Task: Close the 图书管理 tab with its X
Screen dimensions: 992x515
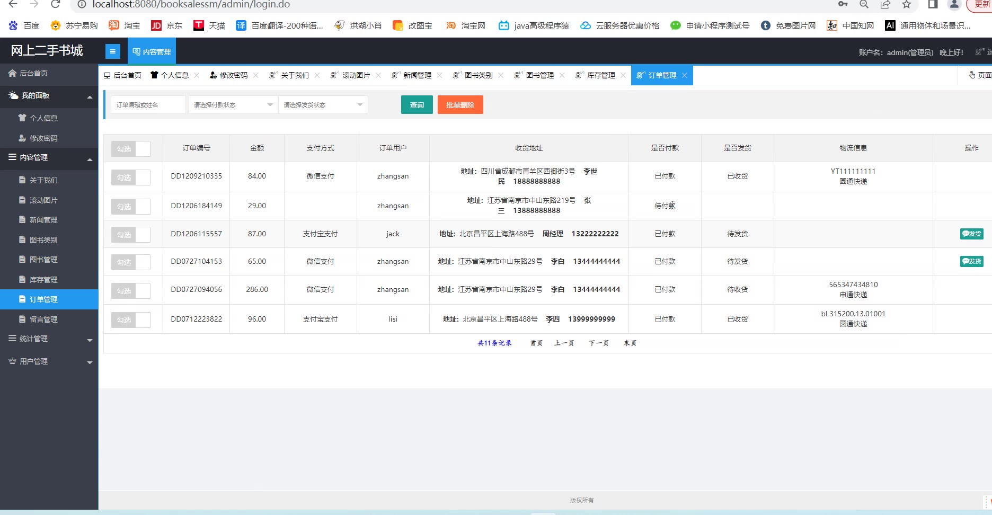Action: [562, 75]
